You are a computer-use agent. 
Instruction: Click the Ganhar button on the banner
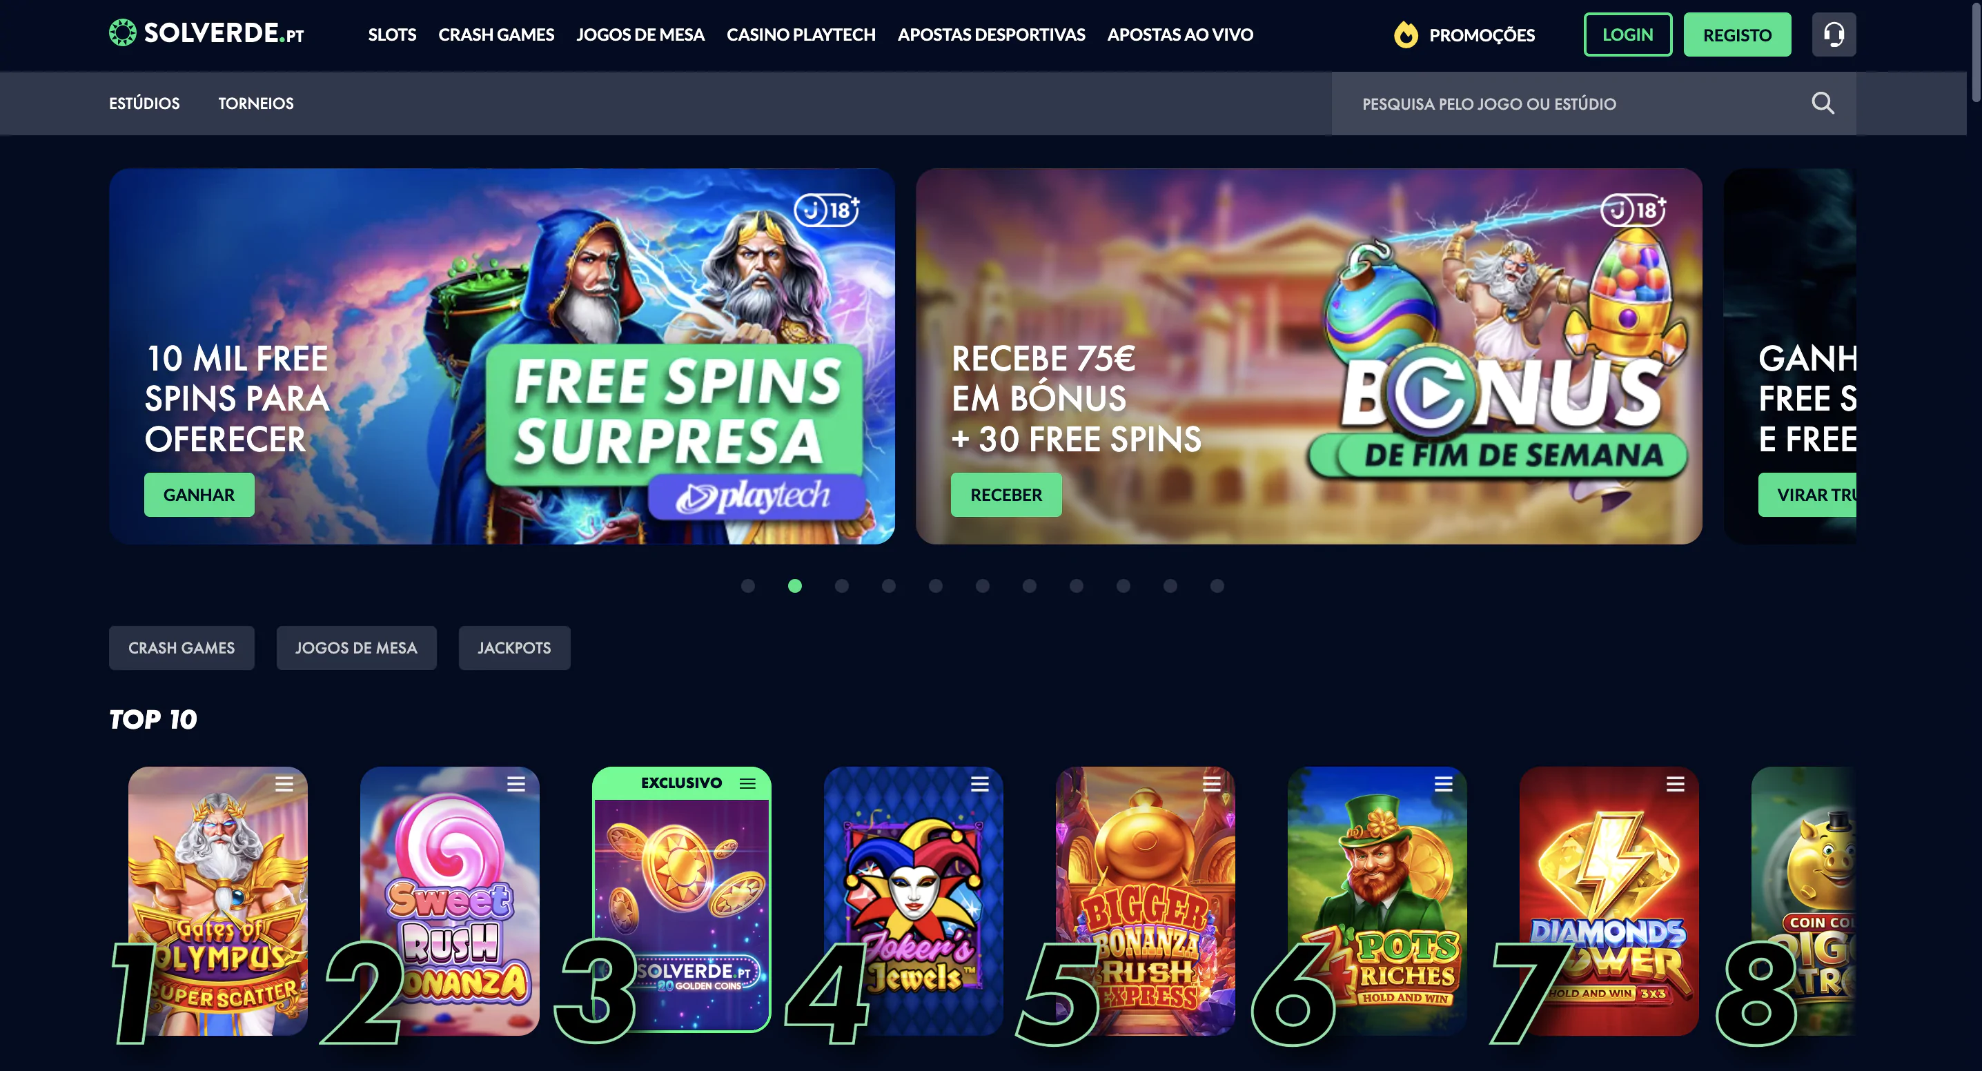tap(199, 495)
